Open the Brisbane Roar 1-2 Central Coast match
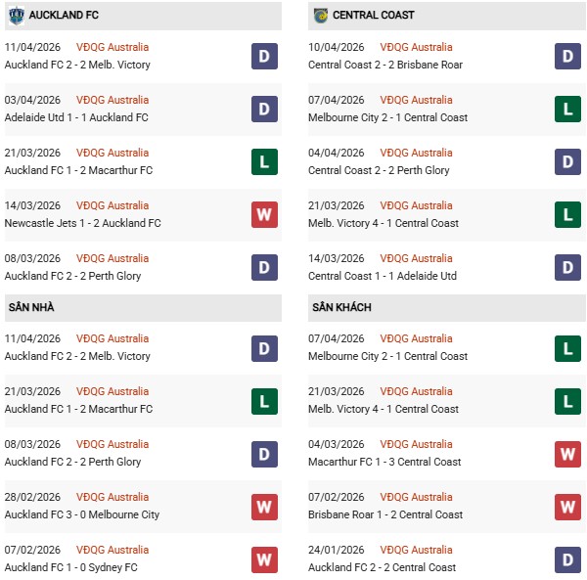 [x=384, y=514]
